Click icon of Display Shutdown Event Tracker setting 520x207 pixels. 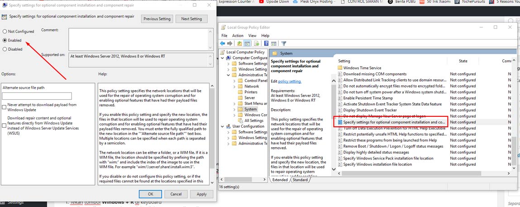[339, 110]
